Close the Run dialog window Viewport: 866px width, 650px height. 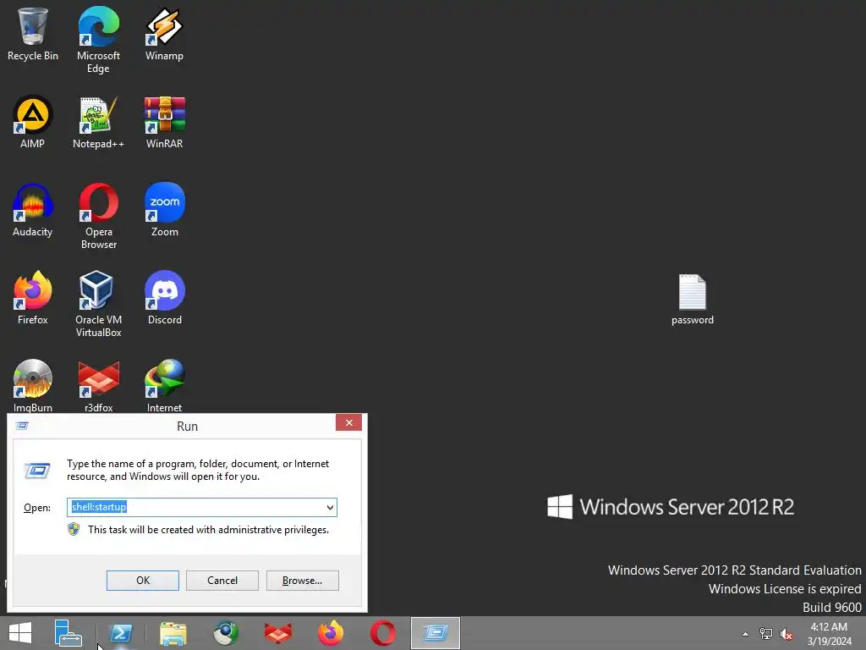pyautogui.click(x=348, y=423)
